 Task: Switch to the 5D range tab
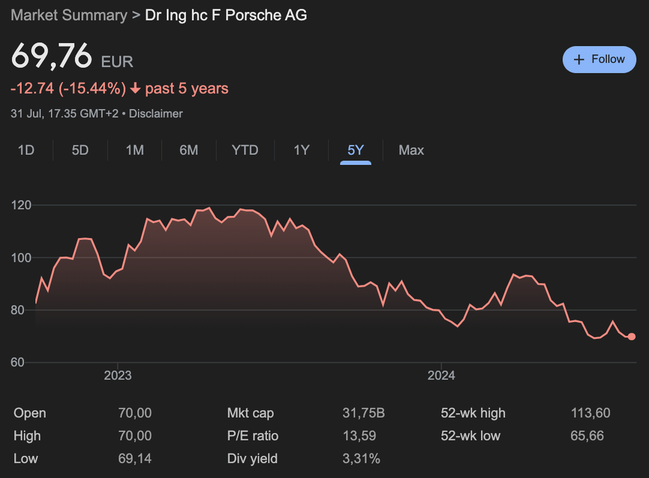pyautogui.click(x=80, y=150)
